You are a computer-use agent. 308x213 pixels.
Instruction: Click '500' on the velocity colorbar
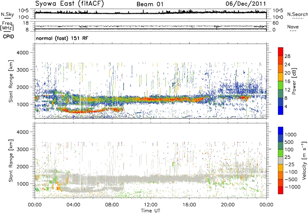click(x=289, y=142)
